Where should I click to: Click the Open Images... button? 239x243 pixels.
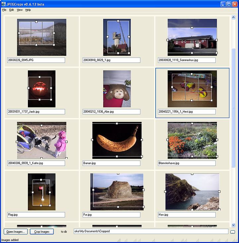(16, 232)
